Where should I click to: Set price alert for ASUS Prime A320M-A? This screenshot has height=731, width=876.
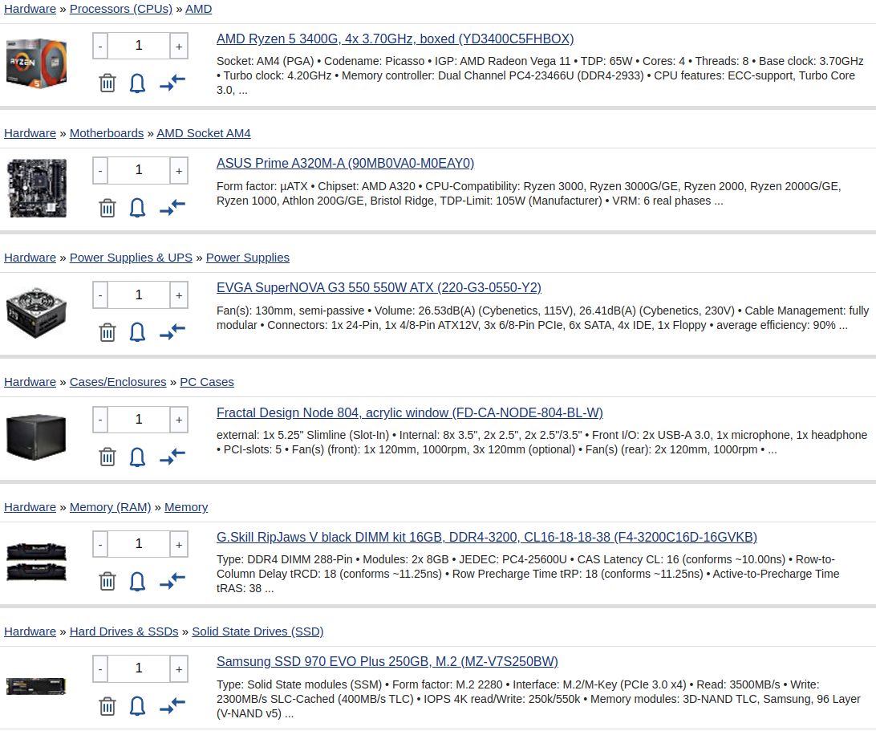(137, 208)
